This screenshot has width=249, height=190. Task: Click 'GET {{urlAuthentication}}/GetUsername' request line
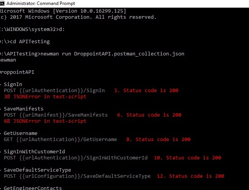point(60,140)
